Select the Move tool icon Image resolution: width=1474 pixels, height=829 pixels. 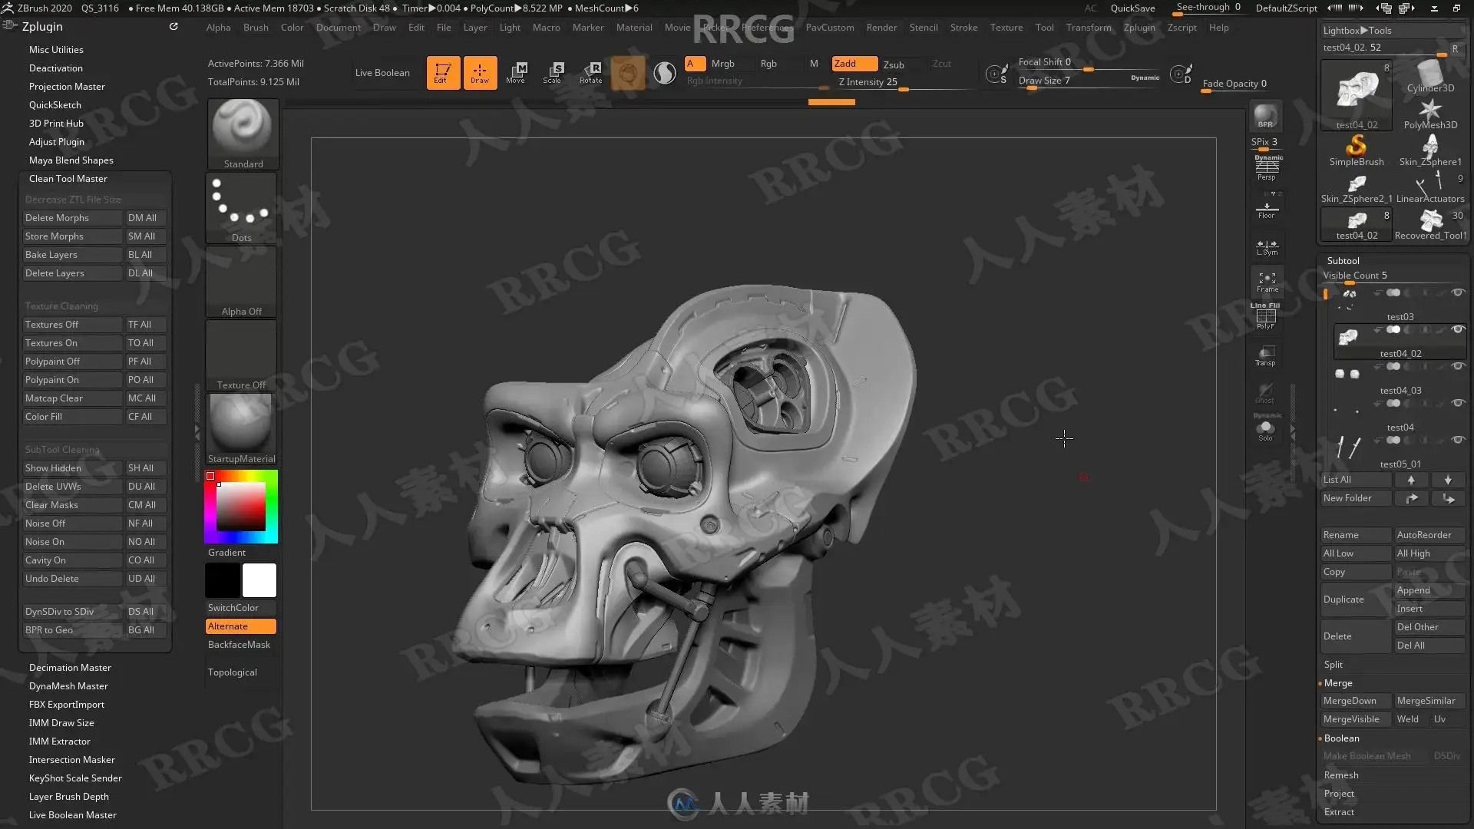[x=516, y=72]
